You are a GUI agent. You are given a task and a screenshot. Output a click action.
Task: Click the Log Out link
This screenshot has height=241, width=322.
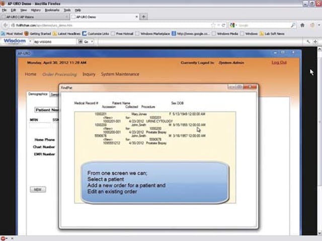click(x=279, y=62)
